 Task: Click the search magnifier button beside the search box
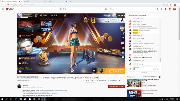coord(111,9)
